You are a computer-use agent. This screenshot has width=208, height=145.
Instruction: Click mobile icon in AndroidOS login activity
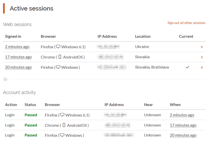[64, 125]
